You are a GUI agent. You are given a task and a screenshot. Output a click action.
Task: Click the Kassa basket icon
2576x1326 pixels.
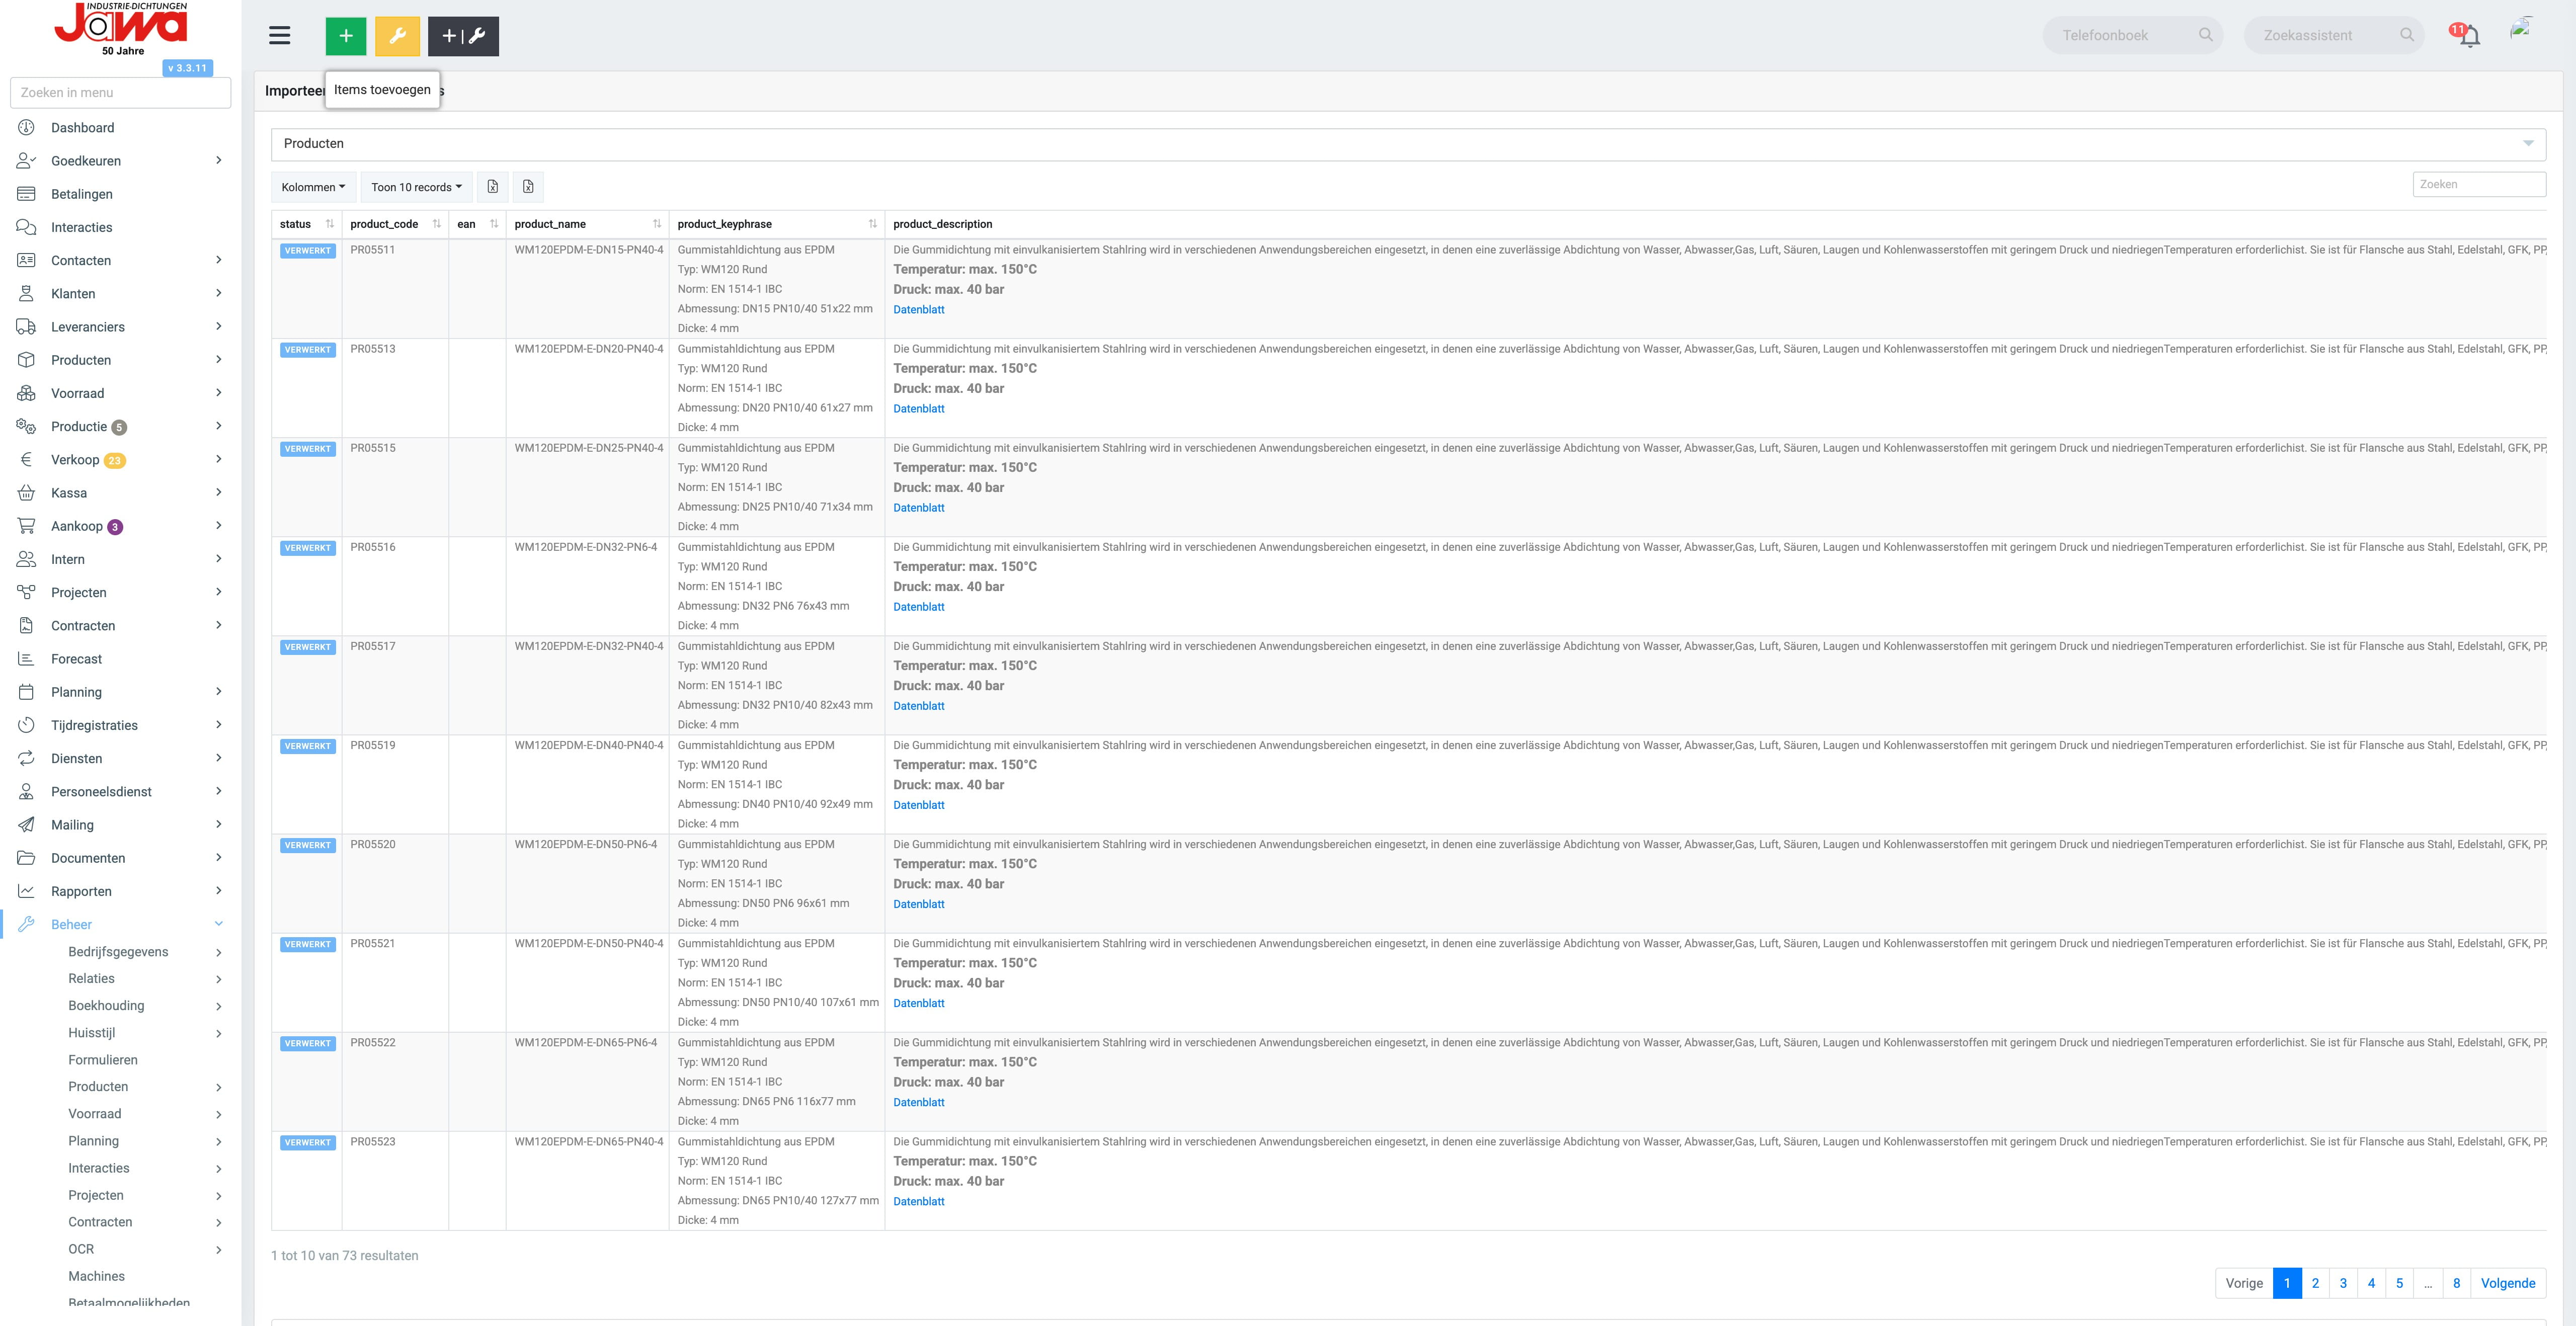27,493
